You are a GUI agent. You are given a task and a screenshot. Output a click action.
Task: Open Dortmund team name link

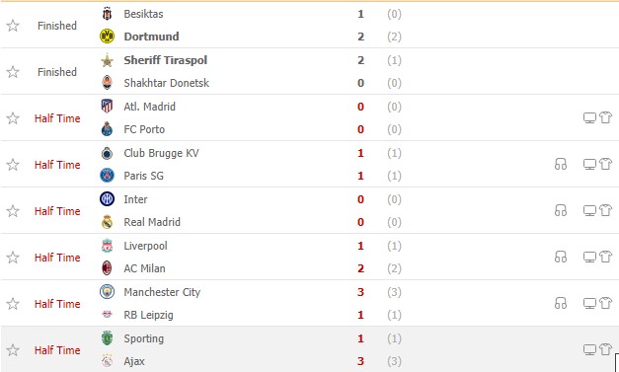152,37
